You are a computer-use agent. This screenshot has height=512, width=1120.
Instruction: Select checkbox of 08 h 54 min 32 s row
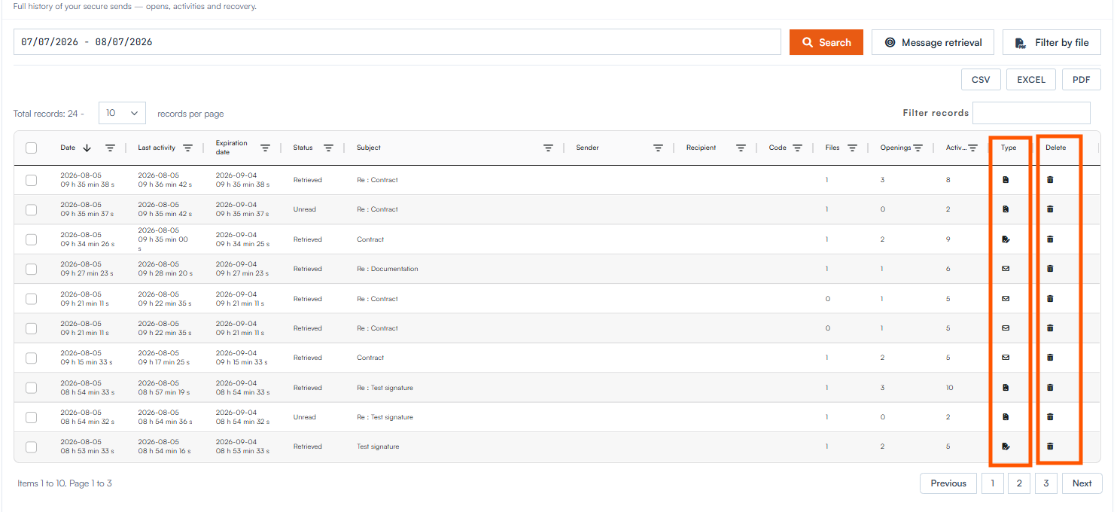[31, 417]
